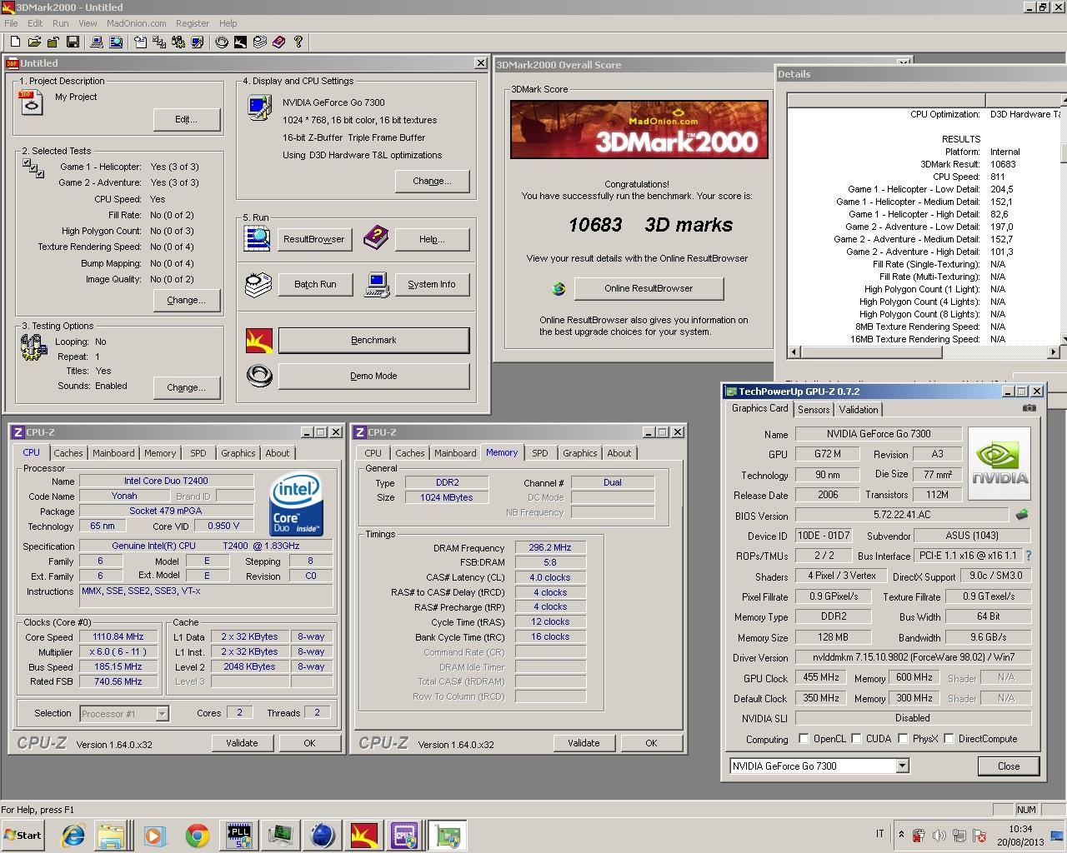Image resolution: width=1067 pixels, height=853 pixels.
Task: Open Mainboard tab in left CPU-Z window
Action: [x=113, y=453]
